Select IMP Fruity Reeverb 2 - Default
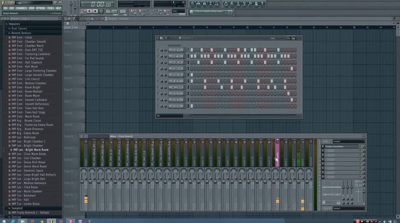The width and height of the screenshot is (400, 223). 30,213
